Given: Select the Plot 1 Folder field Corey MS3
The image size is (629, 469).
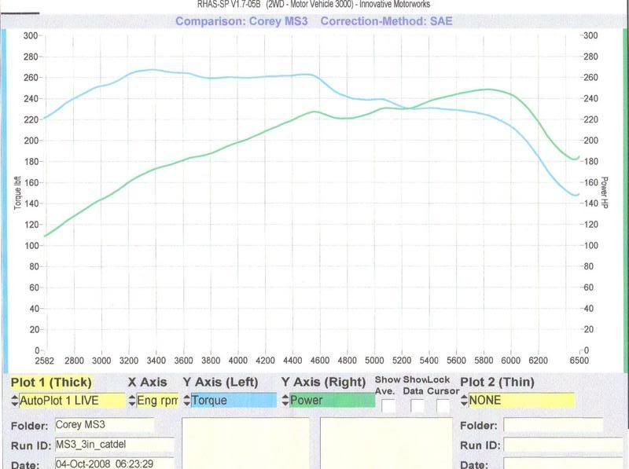Looking at the screenshot, I should coord(104,424).
